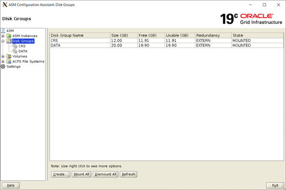Click the 20.00 size cell
Screen dimensions: 286x190
tap(124, 45)
